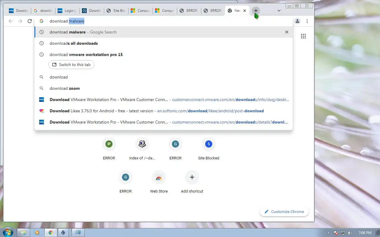This screenshot has height=237, width=380.
Task: Go back using the back arrow
Action: [11, 21]
